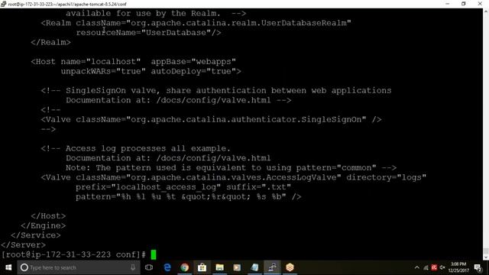This screenshot has height=275, width=489.
Task: Open the media player taskbar icon
Action: [237, 267]
